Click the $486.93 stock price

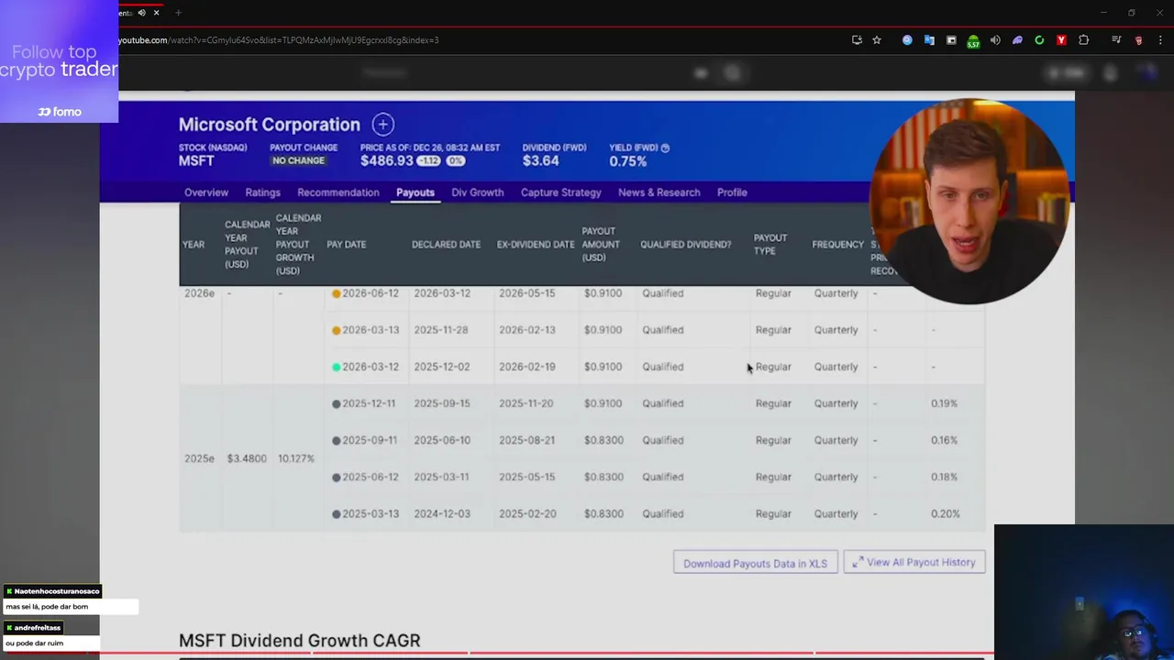[x=387, y=160]
